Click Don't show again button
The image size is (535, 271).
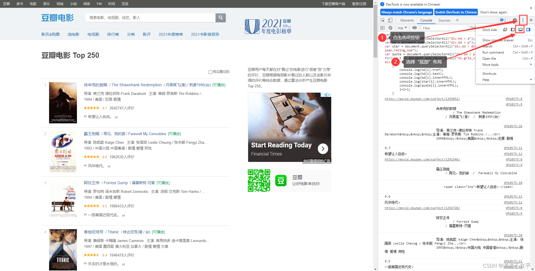coord(493,12)
